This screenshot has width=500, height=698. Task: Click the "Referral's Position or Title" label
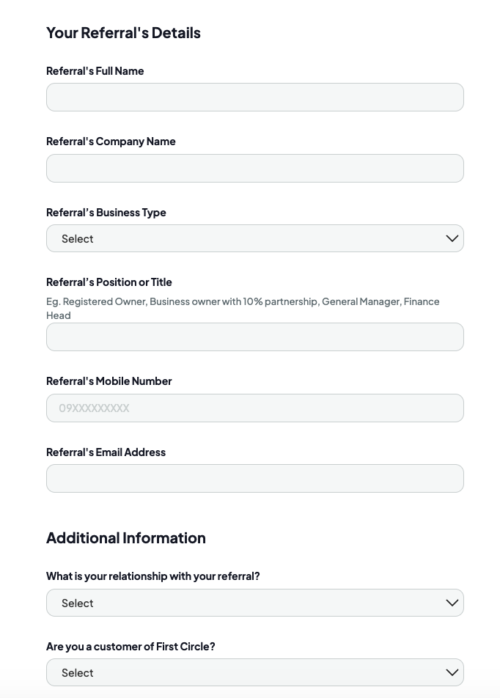point(109,282)
